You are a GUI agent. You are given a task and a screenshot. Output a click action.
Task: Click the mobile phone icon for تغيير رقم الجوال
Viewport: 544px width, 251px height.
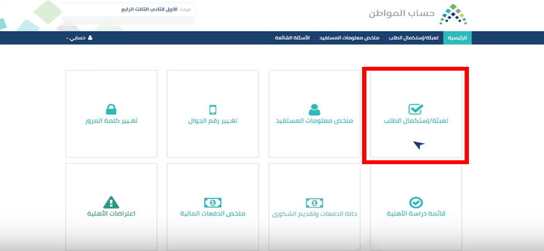212,109
